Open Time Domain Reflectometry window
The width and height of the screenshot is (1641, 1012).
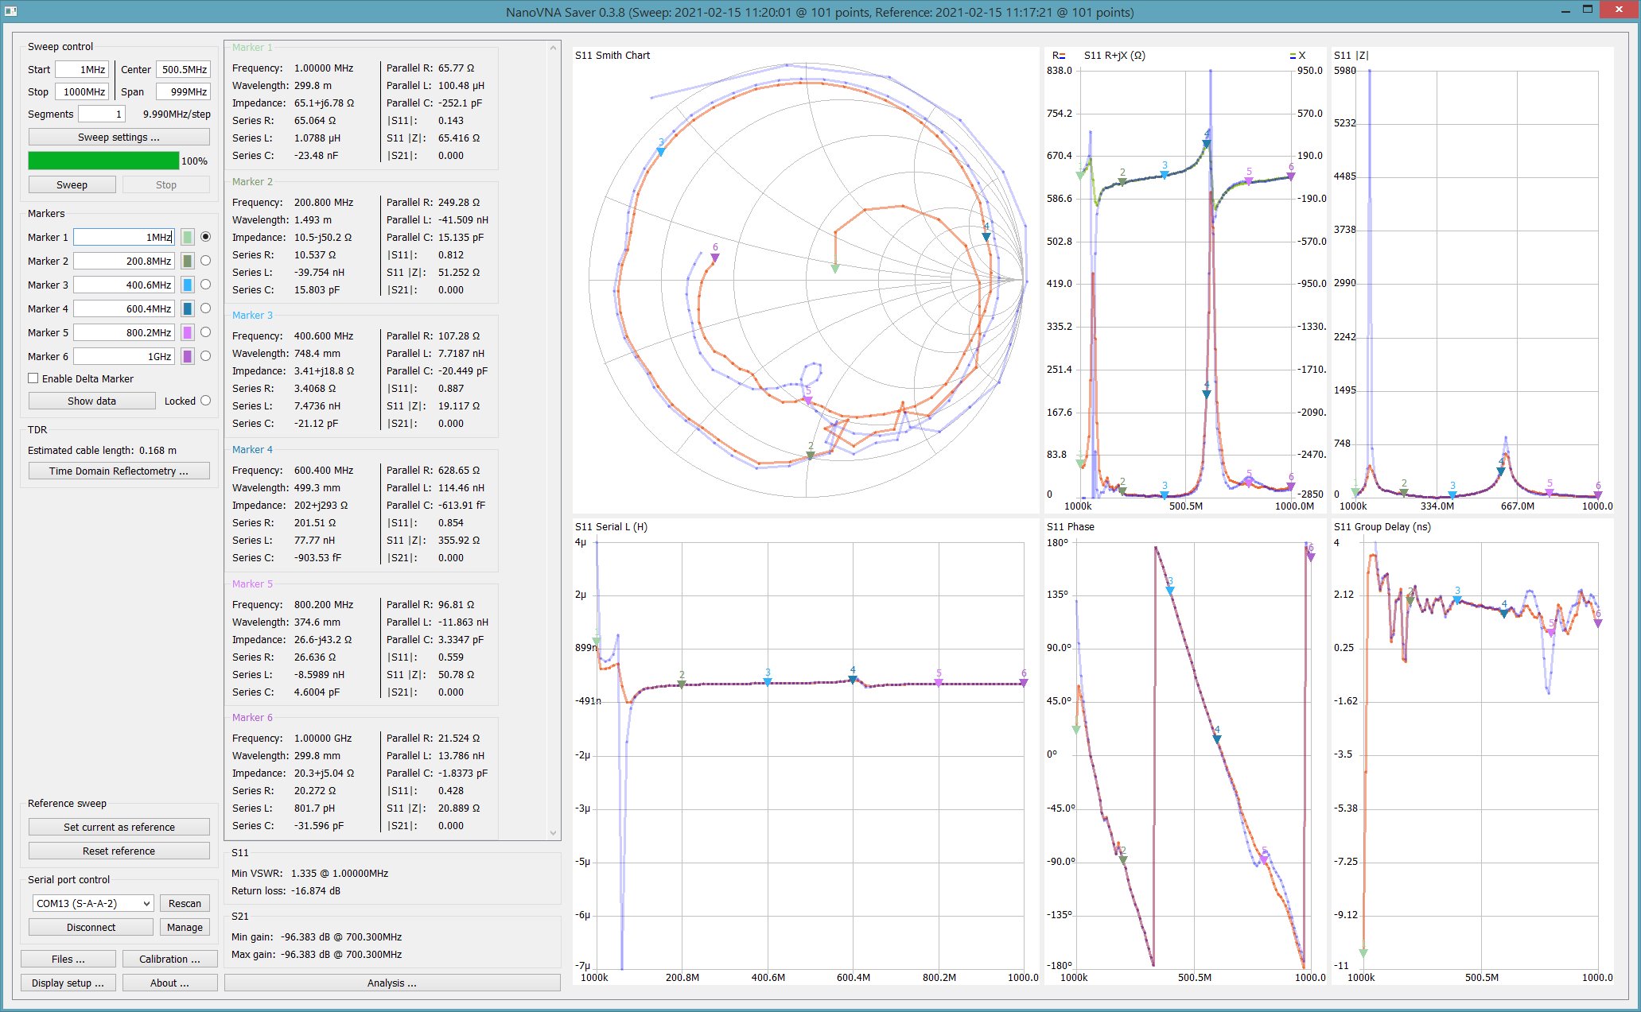(119, 471)
